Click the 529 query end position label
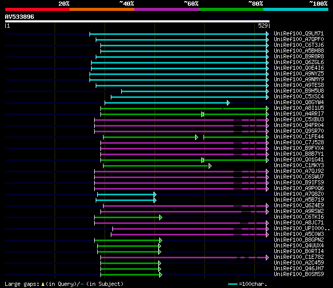 [263, 26]
